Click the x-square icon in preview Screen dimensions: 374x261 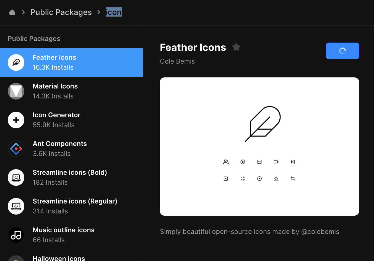[x=226, y=179]
